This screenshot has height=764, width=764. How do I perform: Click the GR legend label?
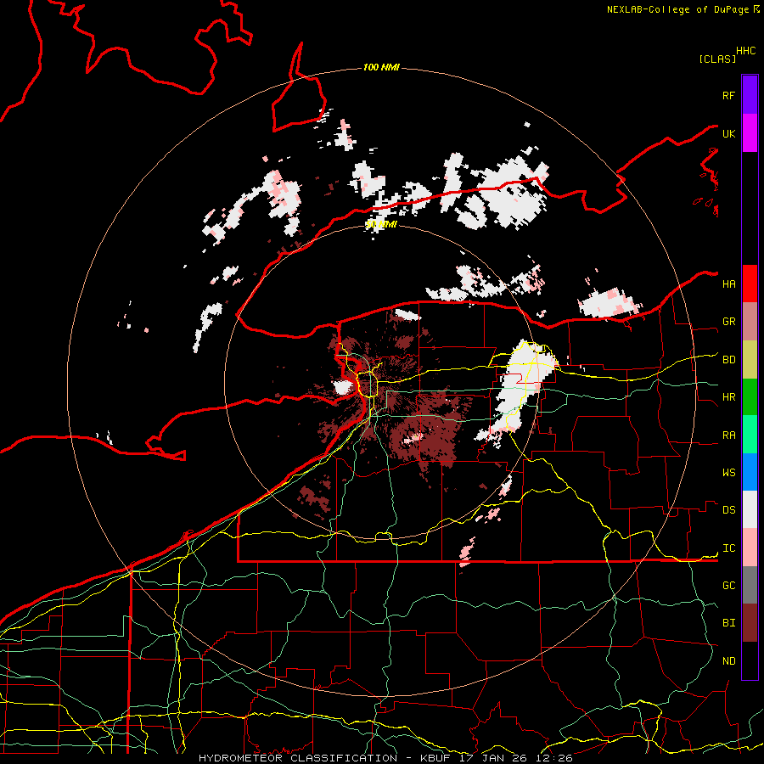(x=728, y=322)
